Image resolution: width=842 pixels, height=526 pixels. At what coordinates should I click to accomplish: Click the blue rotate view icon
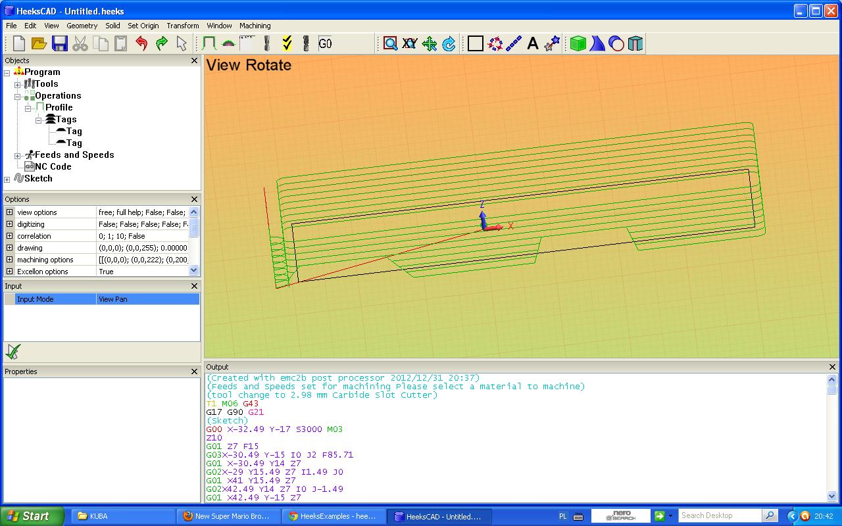(x=449, y=43)
